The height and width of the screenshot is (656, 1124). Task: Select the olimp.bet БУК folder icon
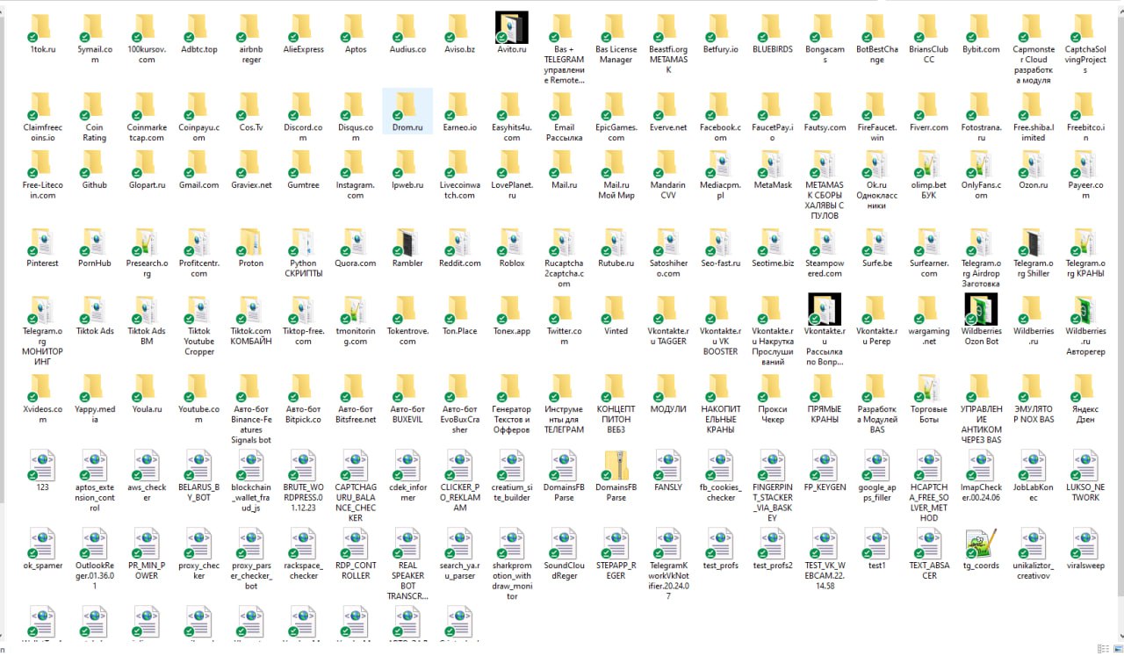click(x=928, y=163)
